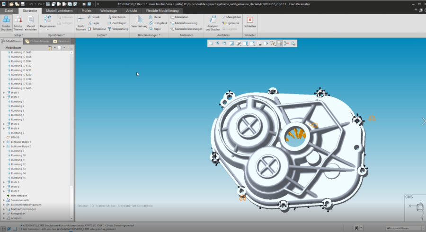Select the Verschiebung constraint tool
Viewport: 426px width, 232px height.
click(139, 22)
